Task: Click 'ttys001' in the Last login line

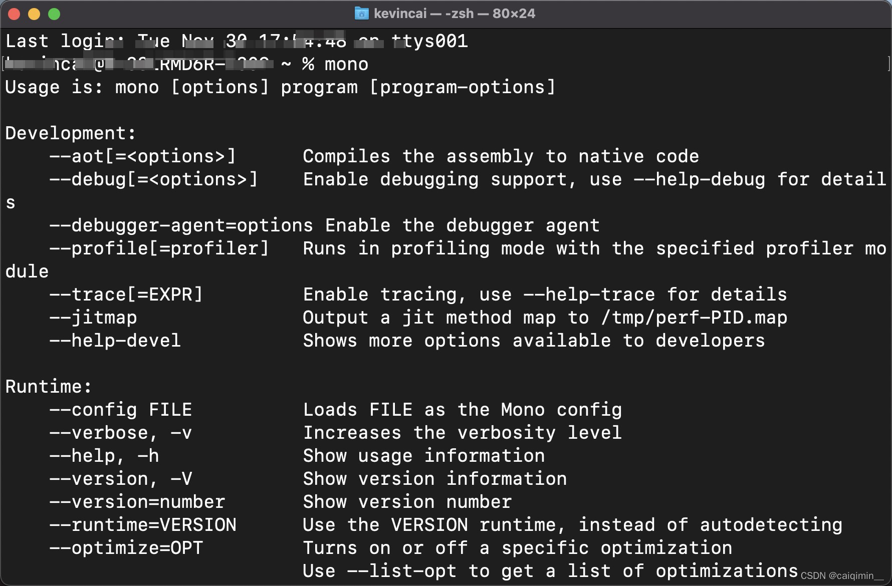Action: pos(429,42)
